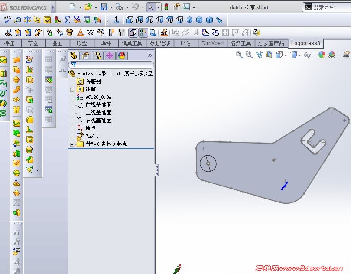This screenshot has width=351, height=274.
Task: Open the DimXpertManager crosshair tab
Action: pyautogui.click(x=110, y=55)
